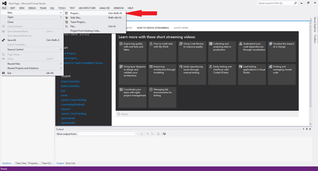
Task: Open the ARCHITECTURE menu
Action: (x=87, y=8)
